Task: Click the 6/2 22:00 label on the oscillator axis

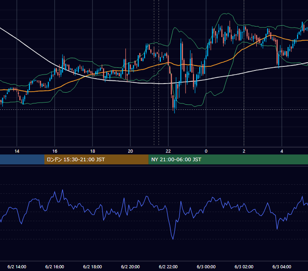Action: (168, 267)
